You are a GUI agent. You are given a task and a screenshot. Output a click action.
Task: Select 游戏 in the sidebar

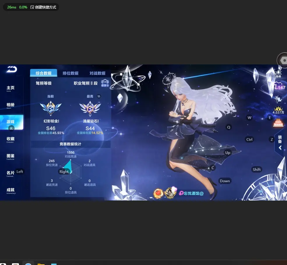11,122
